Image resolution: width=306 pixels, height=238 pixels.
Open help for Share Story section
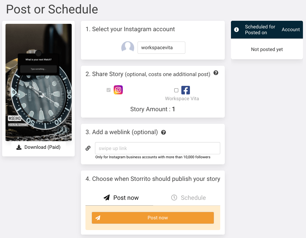point(216,73)
